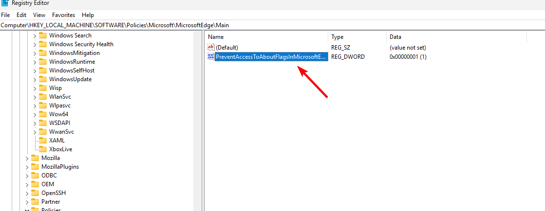This screenshot has height=211, width=545.
Task: Select the XAML folder icon
Action: 43,140
